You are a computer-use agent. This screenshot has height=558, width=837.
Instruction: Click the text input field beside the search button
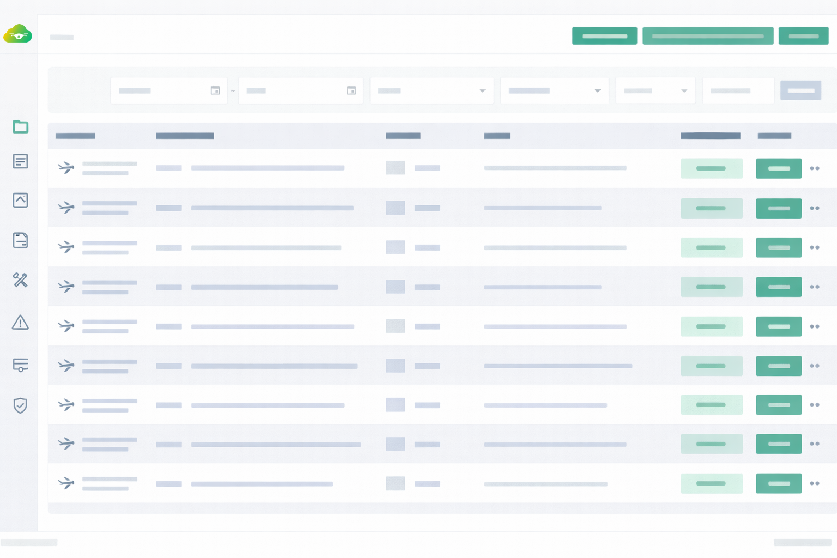click(x=738, y=90)
